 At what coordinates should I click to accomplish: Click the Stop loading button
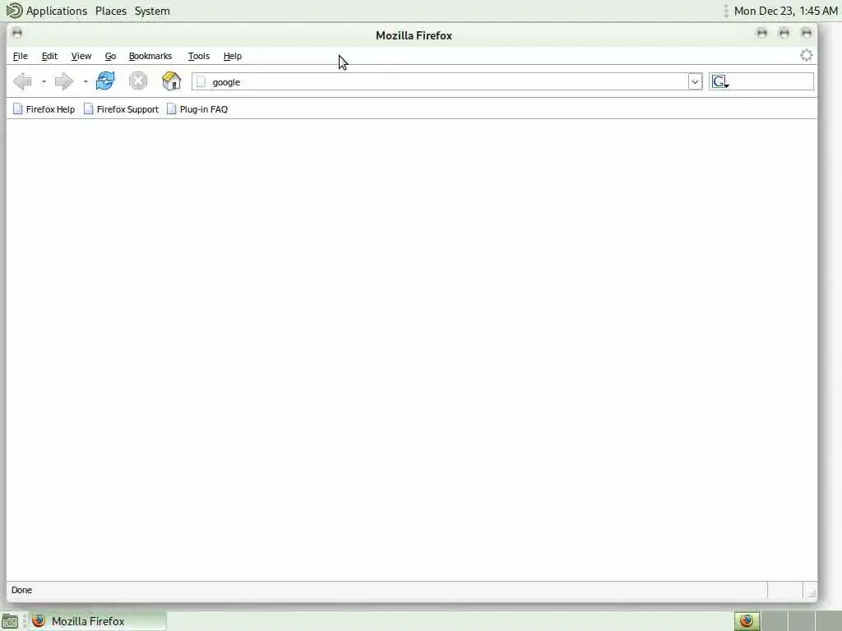(x=138, y=81)
